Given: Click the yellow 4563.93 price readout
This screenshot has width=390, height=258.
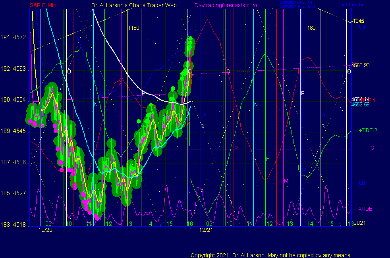Looking at the screenshot, I should (361, 65).
